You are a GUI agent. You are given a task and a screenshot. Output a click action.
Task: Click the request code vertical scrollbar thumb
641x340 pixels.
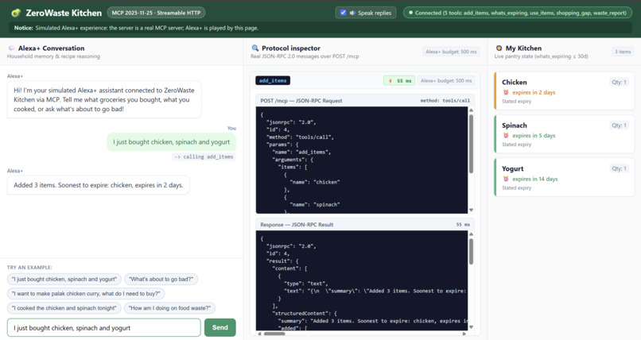(x=471, y=144)
